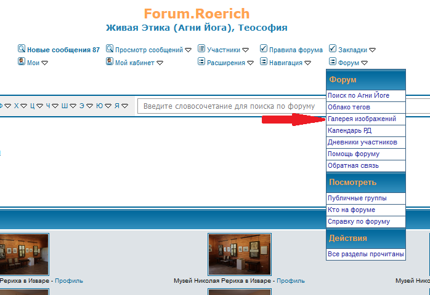Open Дневники участников menu entry

pos(362,142)
